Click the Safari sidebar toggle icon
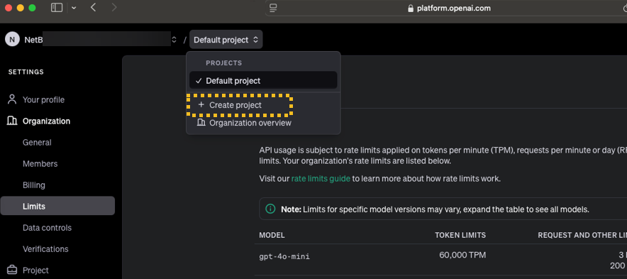Image resolution: width=627 pixels, height=279 pixels. coord(57,8)
